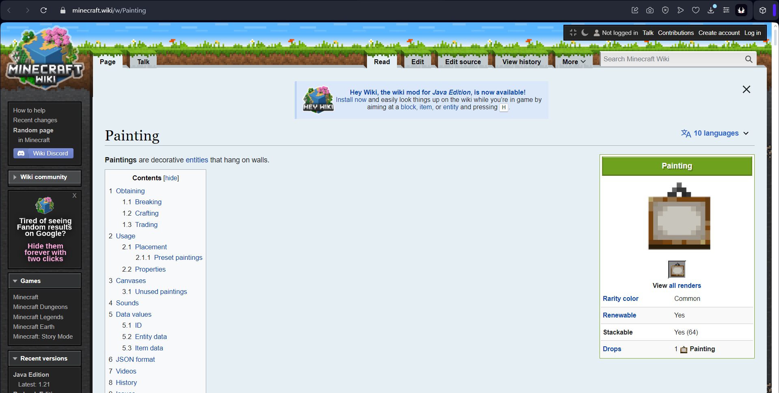Open the ad blocker shield icon
This screenshot has height=393, width=779.
pyautogui.click(x=665, y=10)
